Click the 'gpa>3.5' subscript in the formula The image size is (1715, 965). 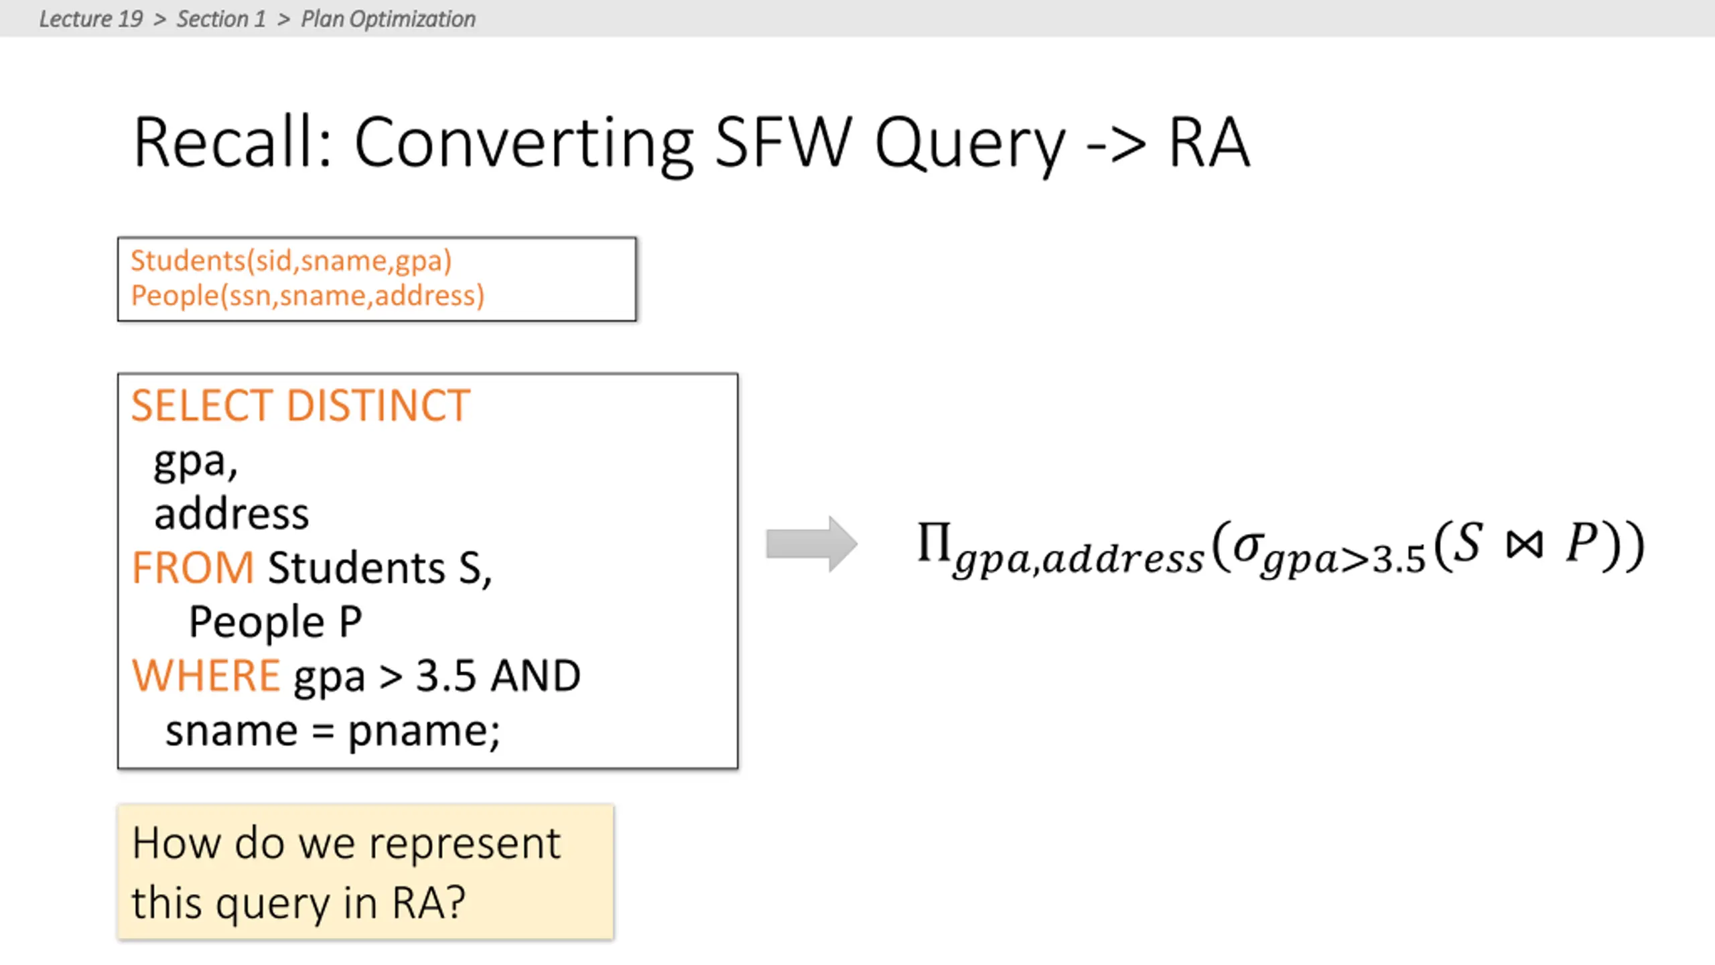(1343, 560)
